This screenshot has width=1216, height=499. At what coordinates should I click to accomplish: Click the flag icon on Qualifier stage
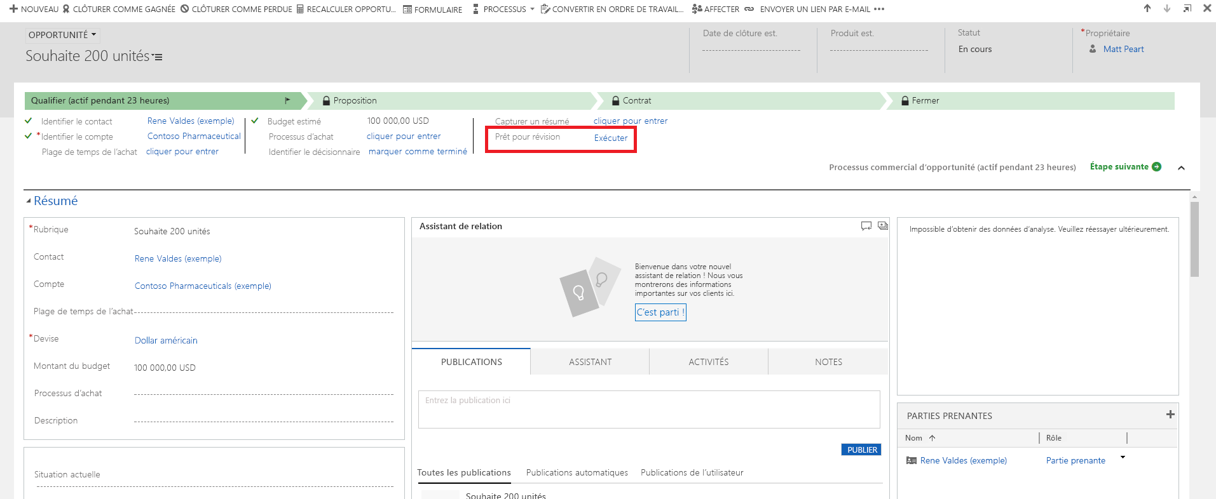pyautogui.click(x=287, y=100)
